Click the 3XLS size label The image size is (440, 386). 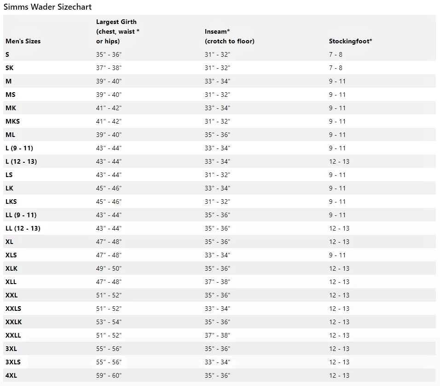pyautogui.click(x=13, y=362)
